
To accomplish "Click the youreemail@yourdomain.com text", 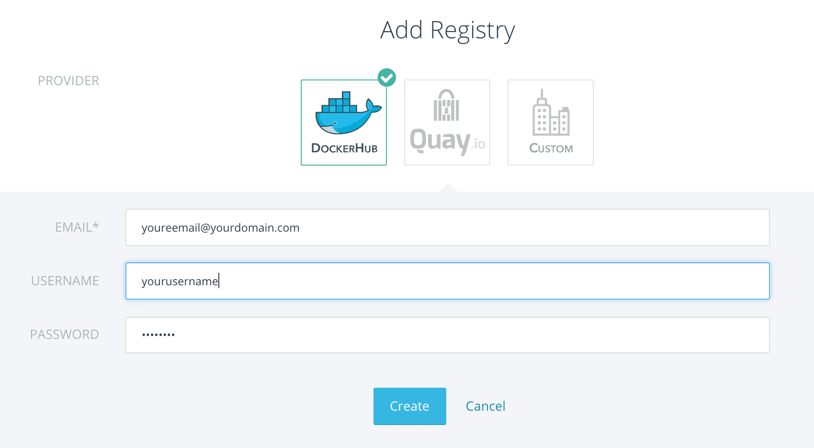I will coord(220,228).
